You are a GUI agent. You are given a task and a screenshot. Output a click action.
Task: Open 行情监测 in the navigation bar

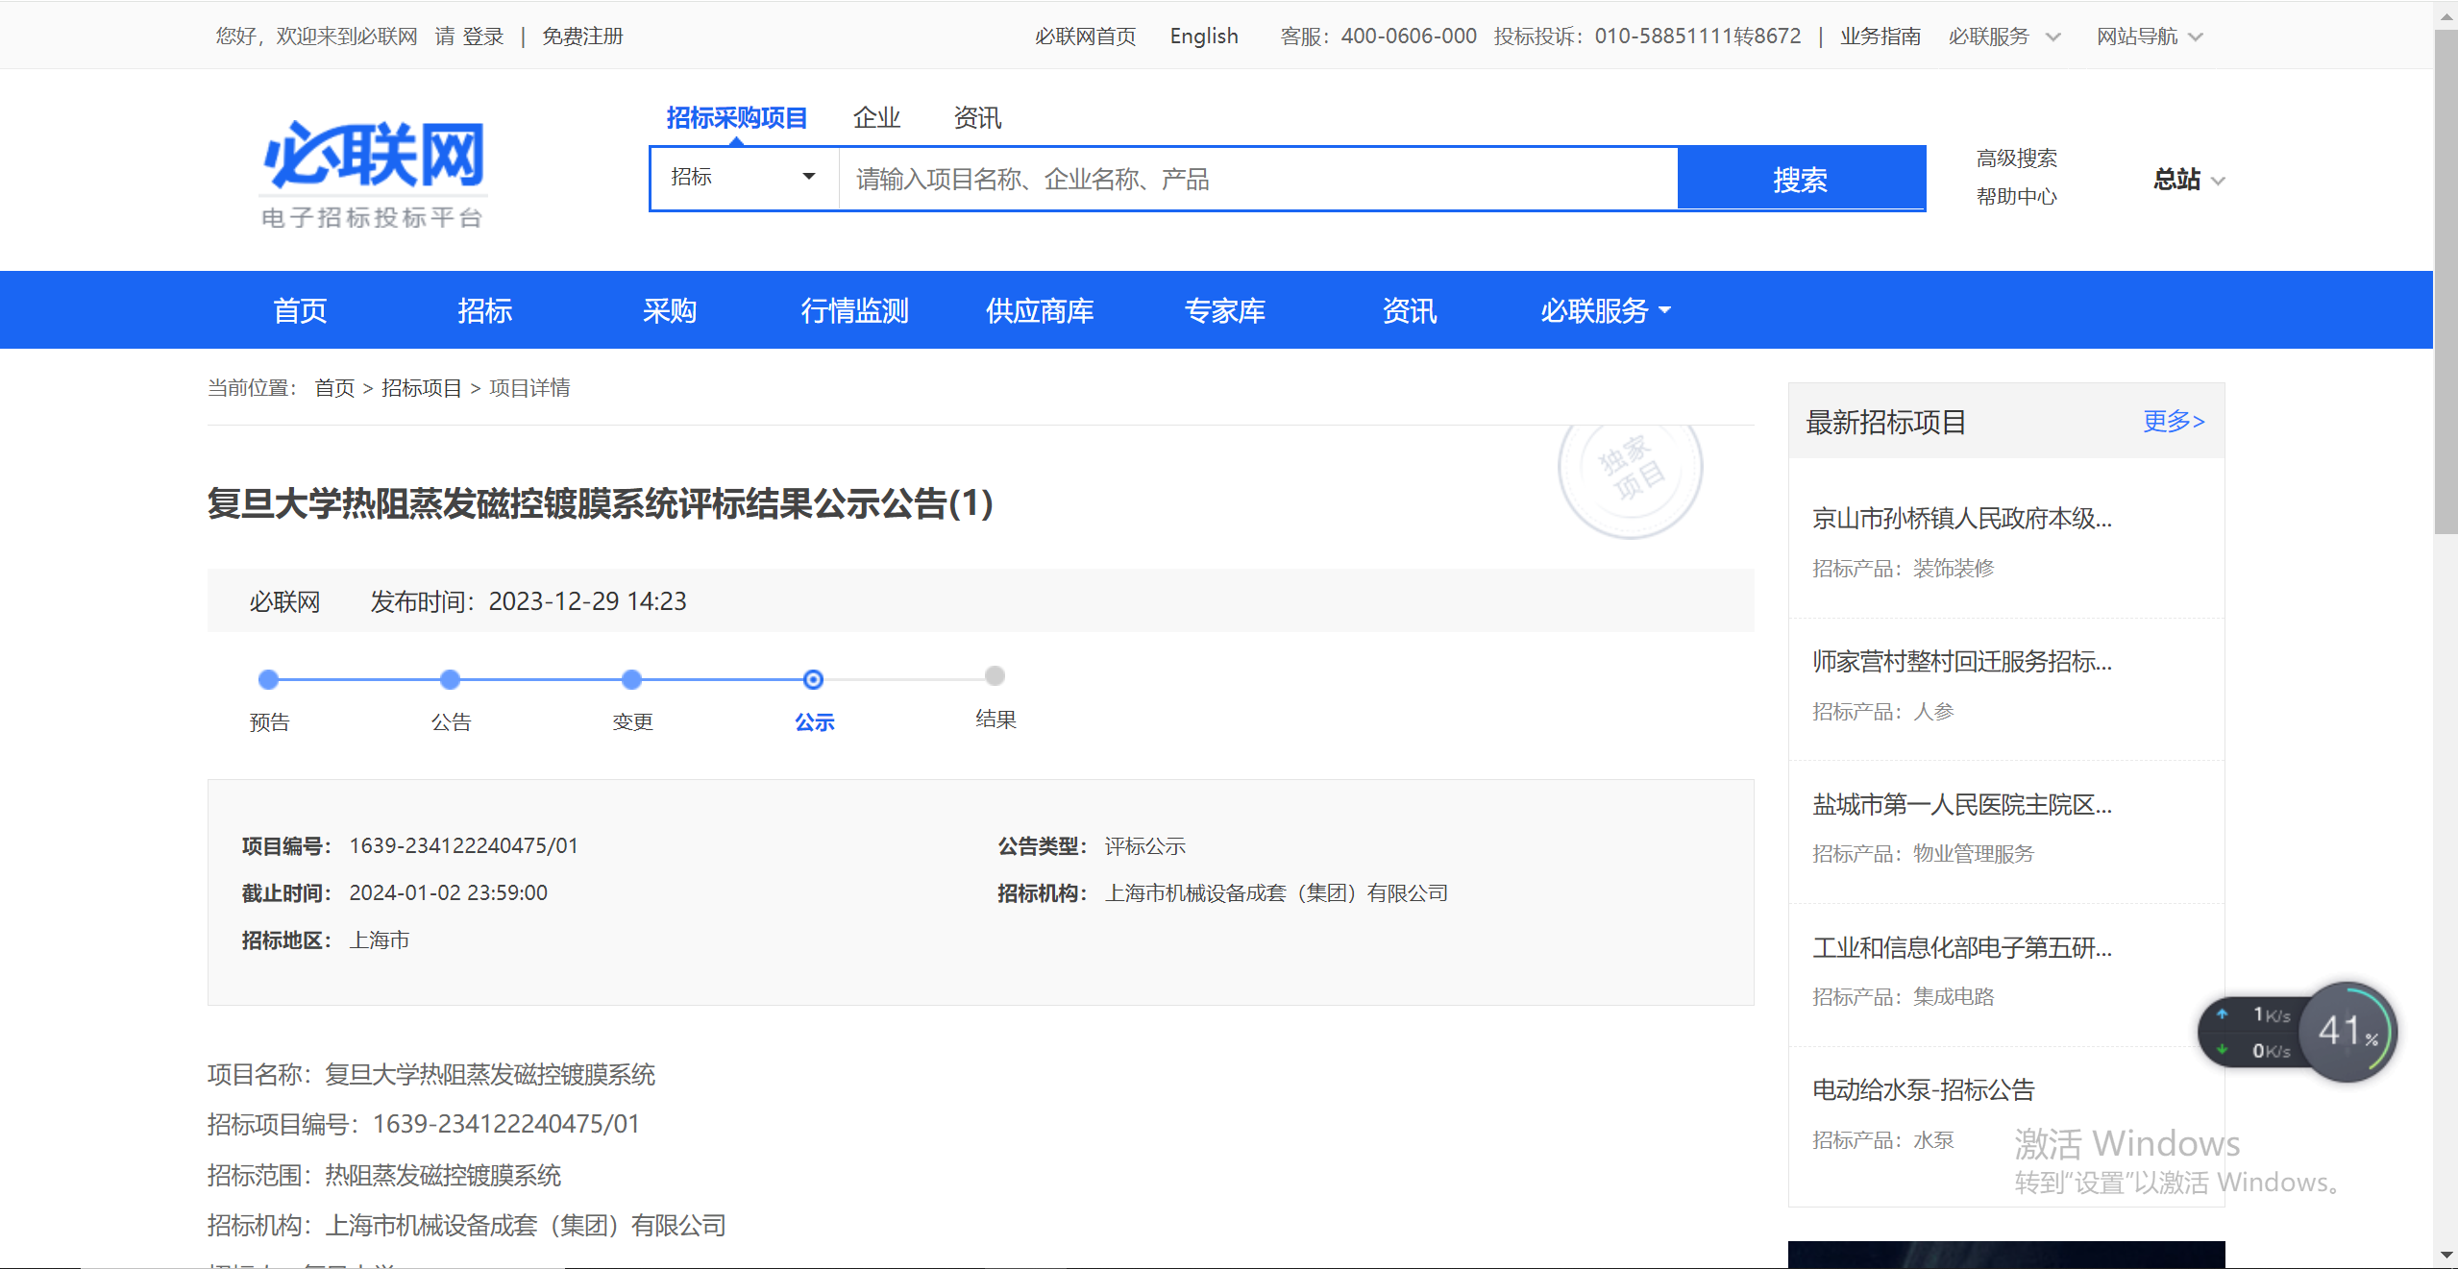point(854,310)
